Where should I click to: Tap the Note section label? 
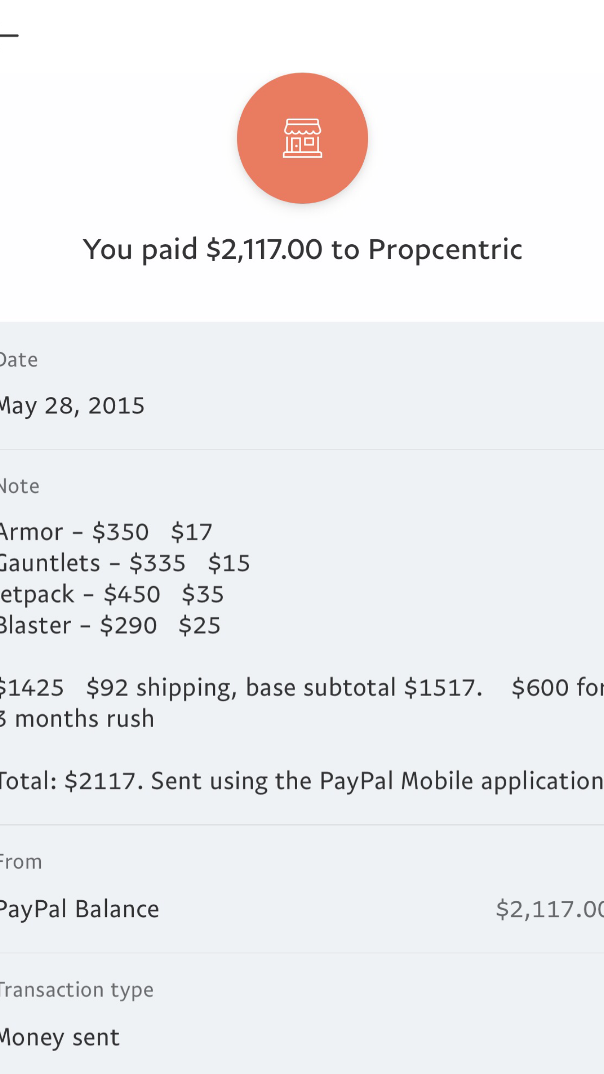coord(19,486)
